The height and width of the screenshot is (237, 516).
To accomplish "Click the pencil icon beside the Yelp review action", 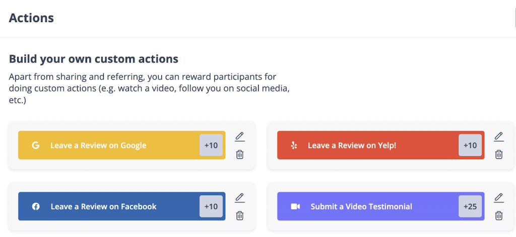I will 499,137.
